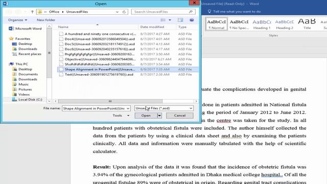Expand the Organize dropdown menu
This screenshot has width=327, height=184.
tap(17, 20)
